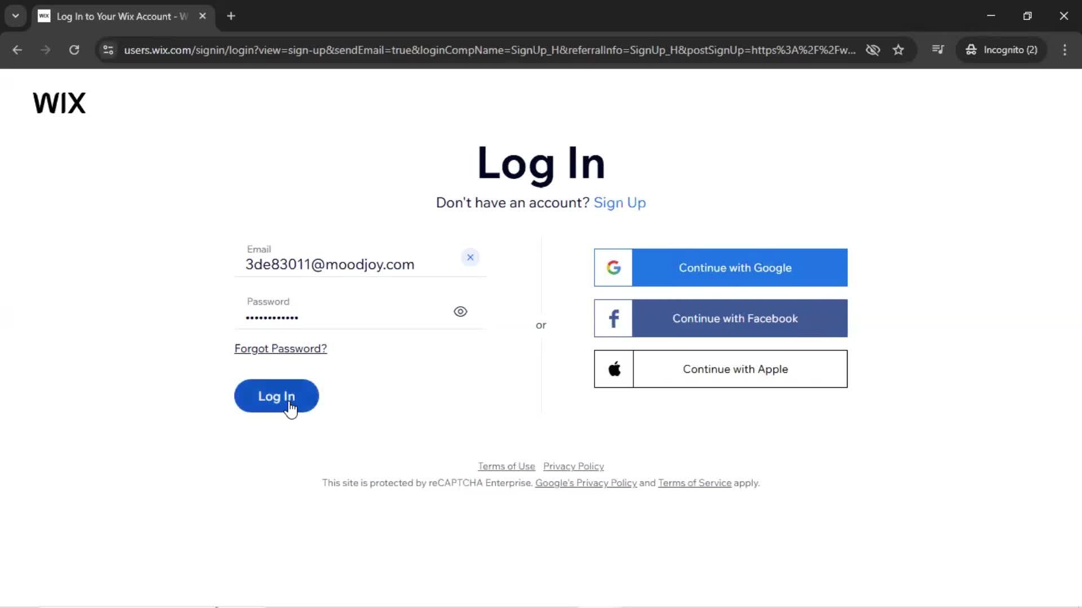Show password with the eye icon

pos(460,311)
